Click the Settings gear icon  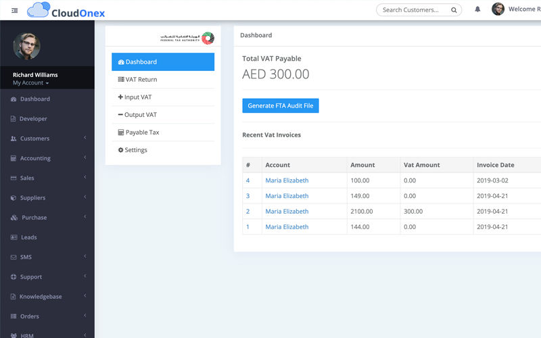[x=121, y=150]
